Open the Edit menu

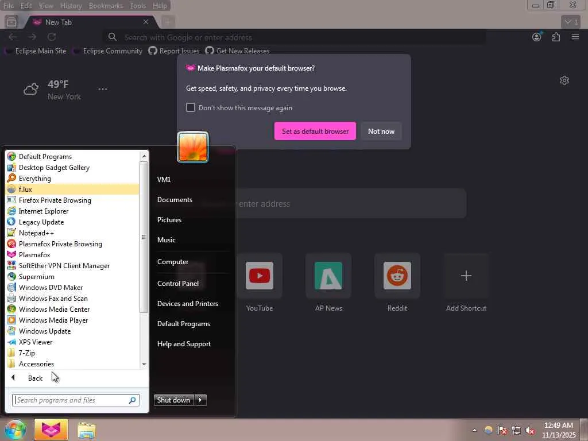click(x=26, y=6)
